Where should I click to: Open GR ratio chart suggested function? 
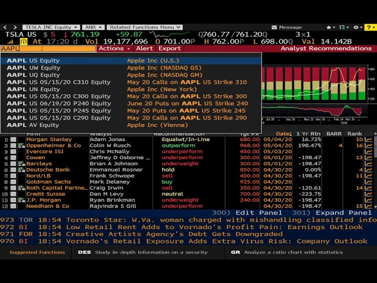(x=287, y=252)
